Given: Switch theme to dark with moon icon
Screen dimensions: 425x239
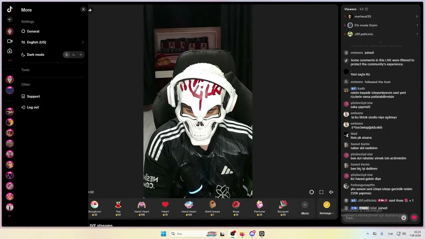Looking at the screenshot, I should pyautogui.click(x=74, y=55).
